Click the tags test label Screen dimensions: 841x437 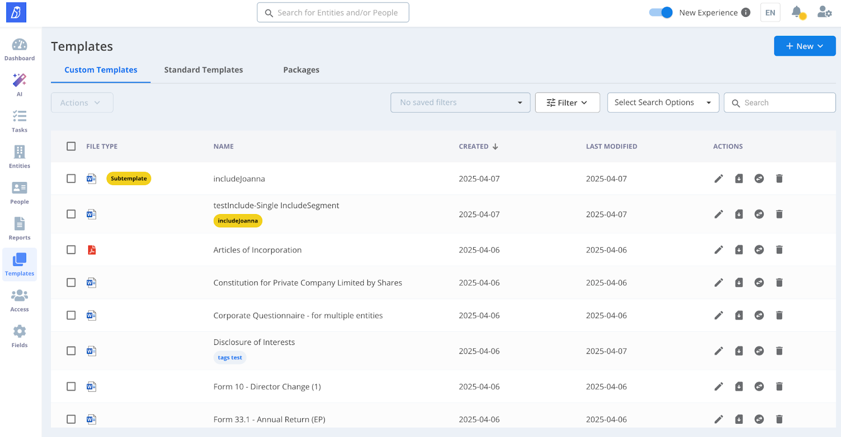coord(230,358)
